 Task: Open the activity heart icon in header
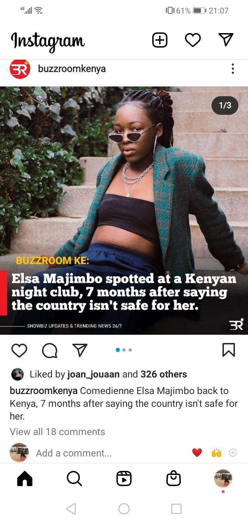coord(193,40)
